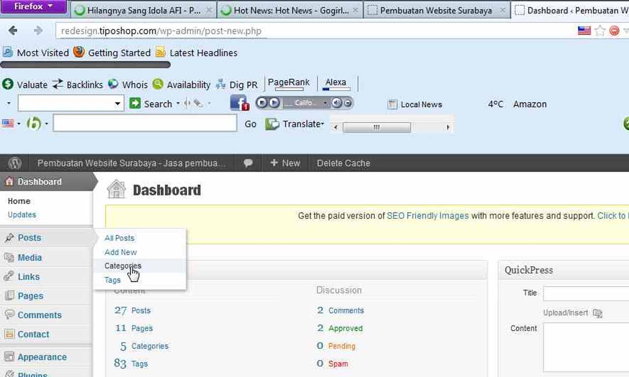This screenshot has height=377, width=629.
Task: Click the SEO Friendly Images link
Action: [428, 216]
